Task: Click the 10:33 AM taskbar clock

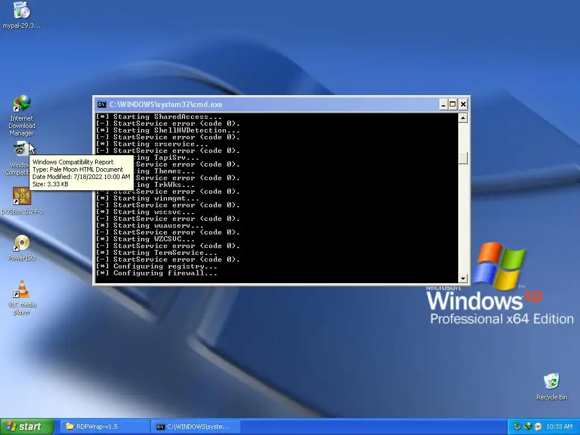Action: pyautogui.click(x=559, y=427)
